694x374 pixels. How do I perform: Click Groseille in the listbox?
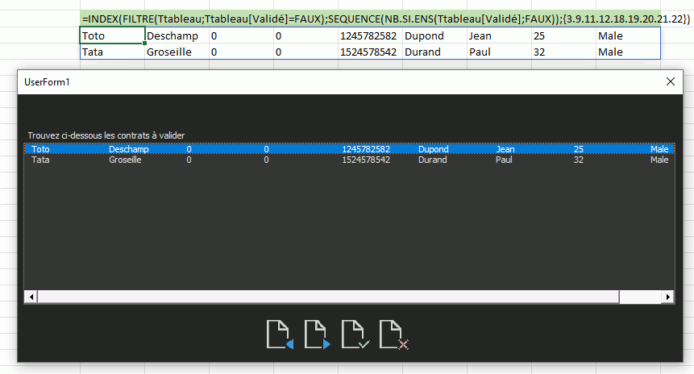pos(125,160)
